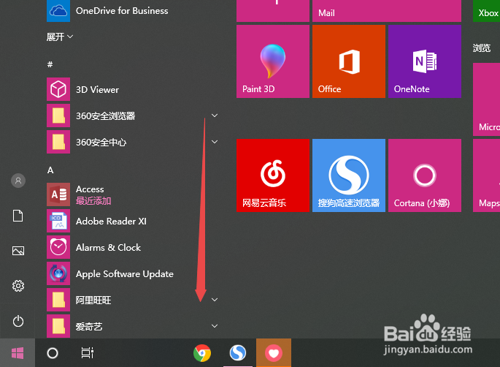Open the 网易云音乐 tile
The width and height of the screenshot is (500, 367).
pyautogui.click(x=273, y=175)
